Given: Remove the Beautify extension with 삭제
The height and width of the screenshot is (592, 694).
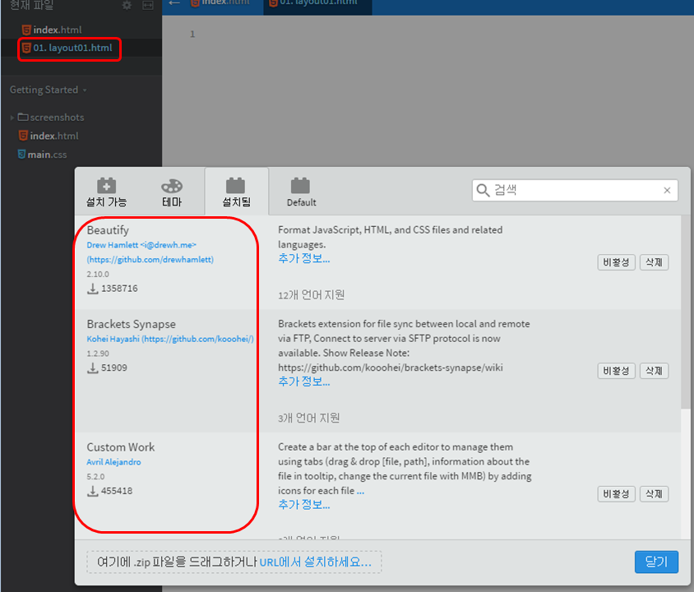Looking at the screenshot, I should pos(654,262).
